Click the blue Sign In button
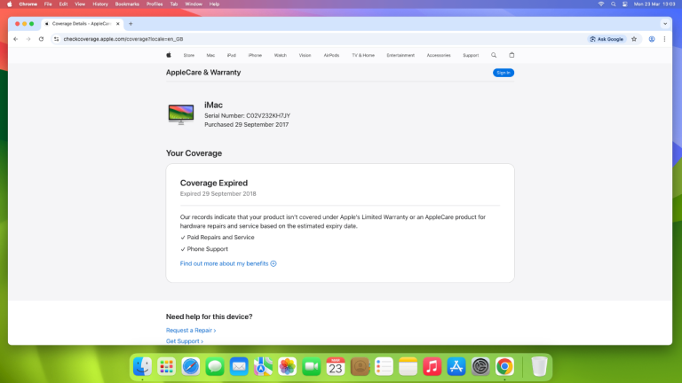The image size is (682, 383). 504,73
